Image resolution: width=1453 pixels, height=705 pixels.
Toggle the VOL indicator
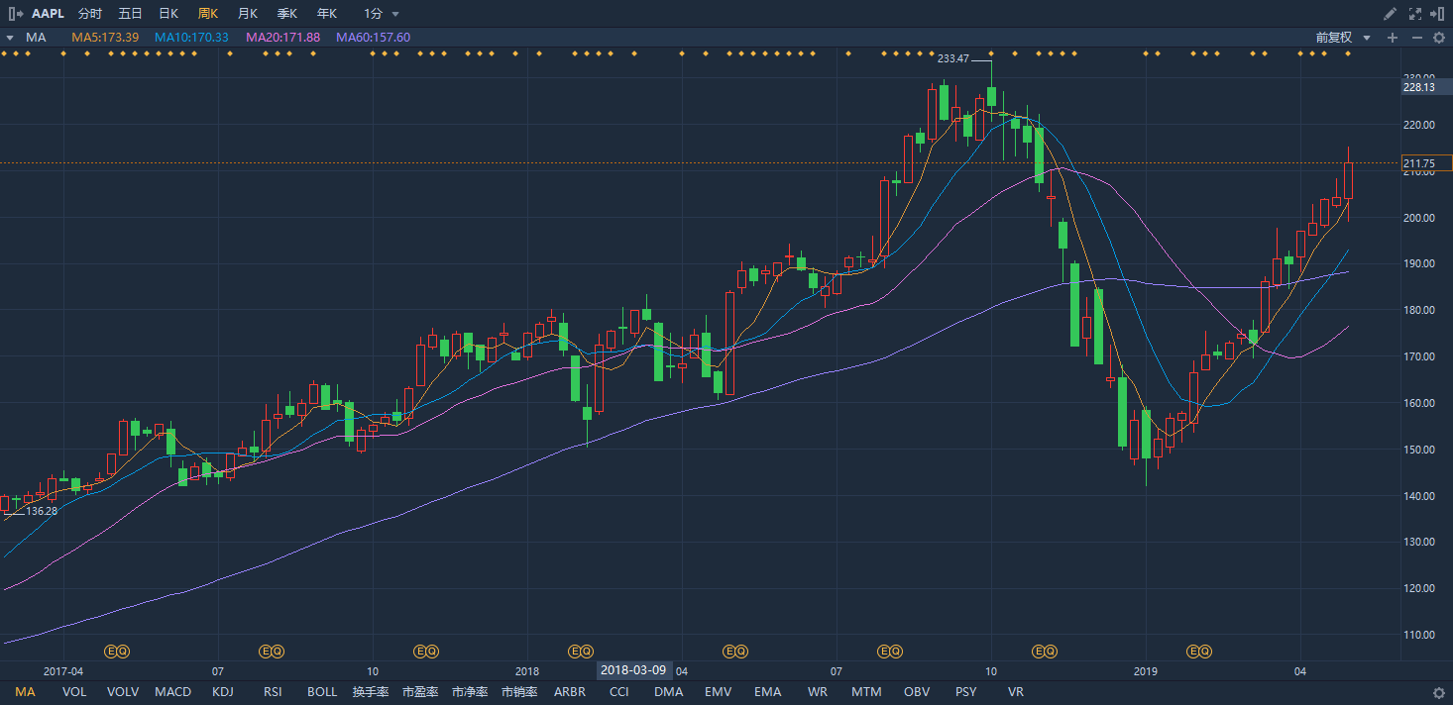[74, 692]
